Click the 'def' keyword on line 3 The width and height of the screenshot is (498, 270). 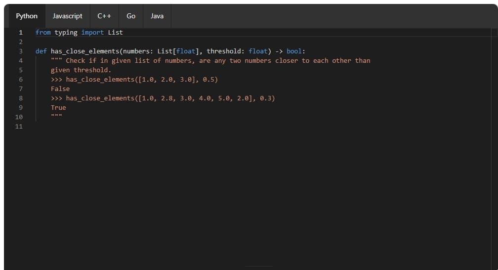41,51
